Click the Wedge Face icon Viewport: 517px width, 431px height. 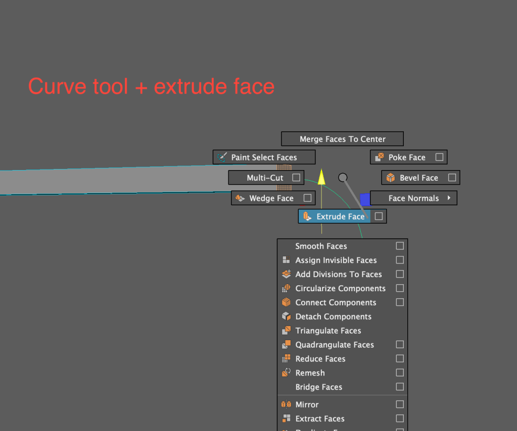240,198
